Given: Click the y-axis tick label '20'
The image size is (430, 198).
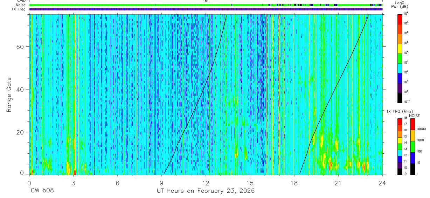Looking at the screenshot, I should pos(20,132).
